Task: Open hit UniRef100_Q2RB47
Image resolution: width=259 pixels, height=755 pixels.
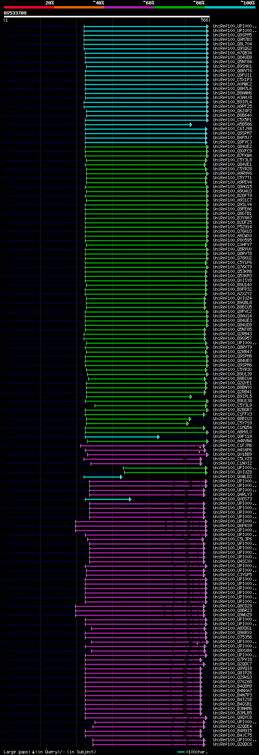Action: [x=232, y=352]
